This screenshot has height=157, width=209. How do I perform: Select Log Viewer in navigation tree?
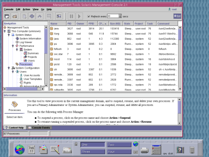click(x=25, y=42)
